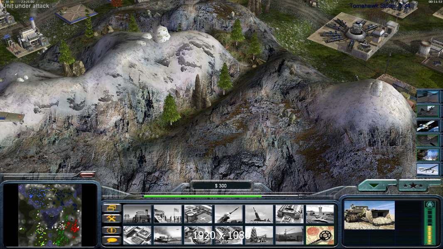
Task: Select the construction crane build icon
Action: point(289,235)
